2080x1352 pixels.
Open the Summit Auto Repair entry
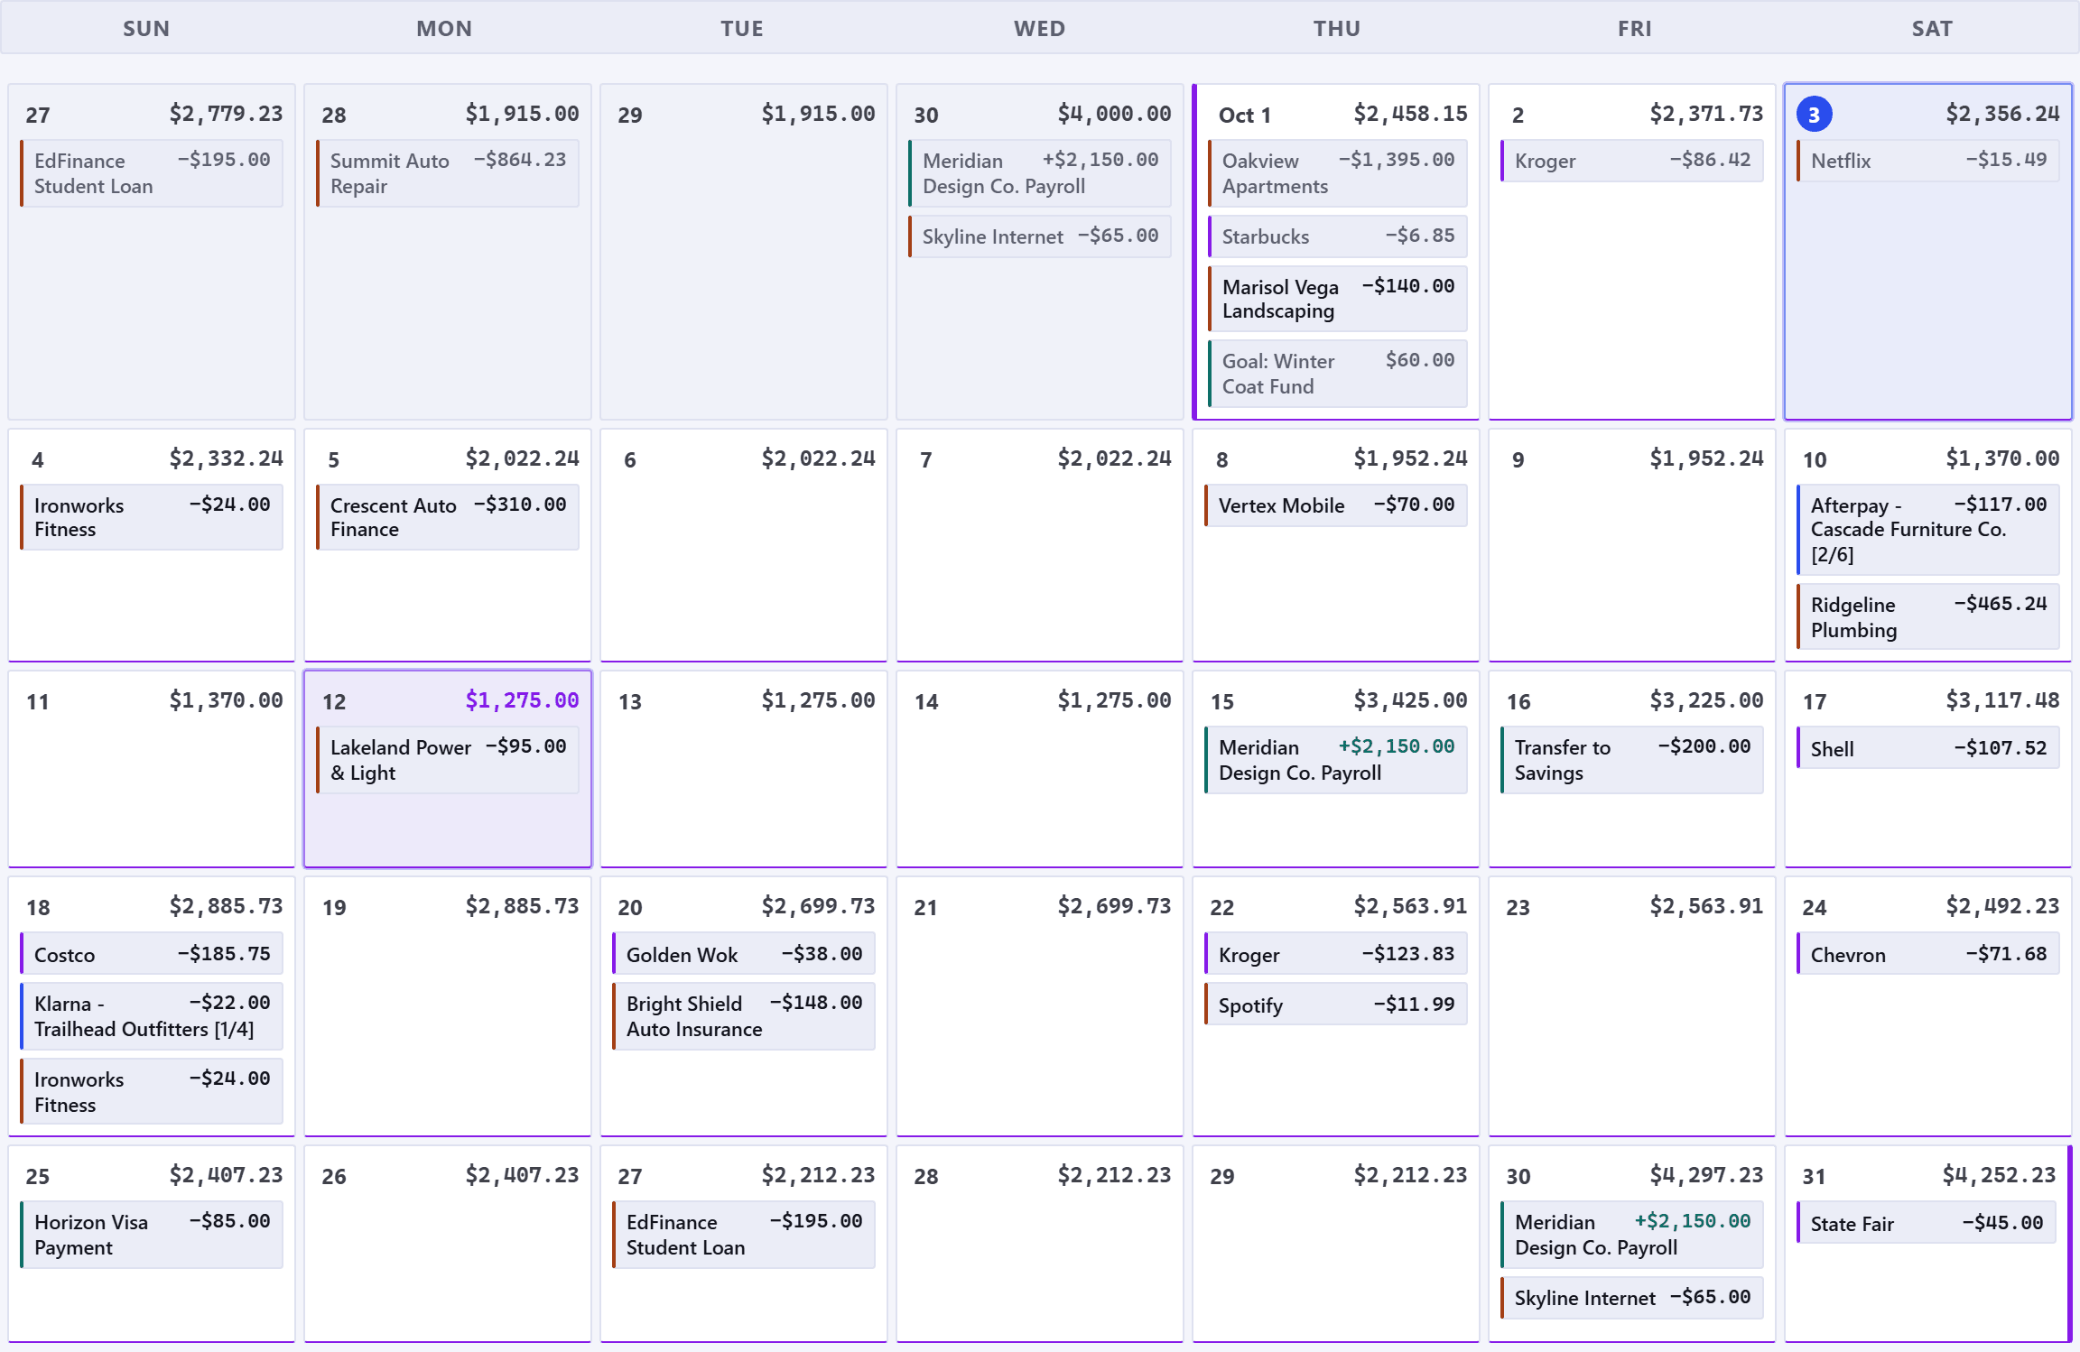pyautogui.click(x=447, y=173)
